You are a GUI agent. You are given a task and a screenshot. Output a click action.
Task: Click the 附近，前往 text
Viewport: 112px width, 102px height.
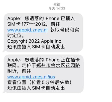[19, 71]
